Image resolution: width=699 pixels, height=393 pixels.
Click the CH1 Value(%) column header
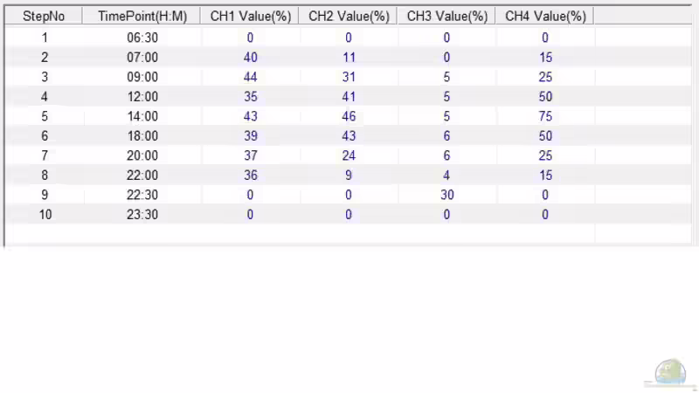249,17
